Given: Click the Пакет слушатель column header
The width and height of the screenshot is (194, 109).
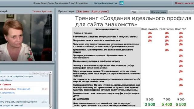Looking at the screenshot, I should point(149,29).
